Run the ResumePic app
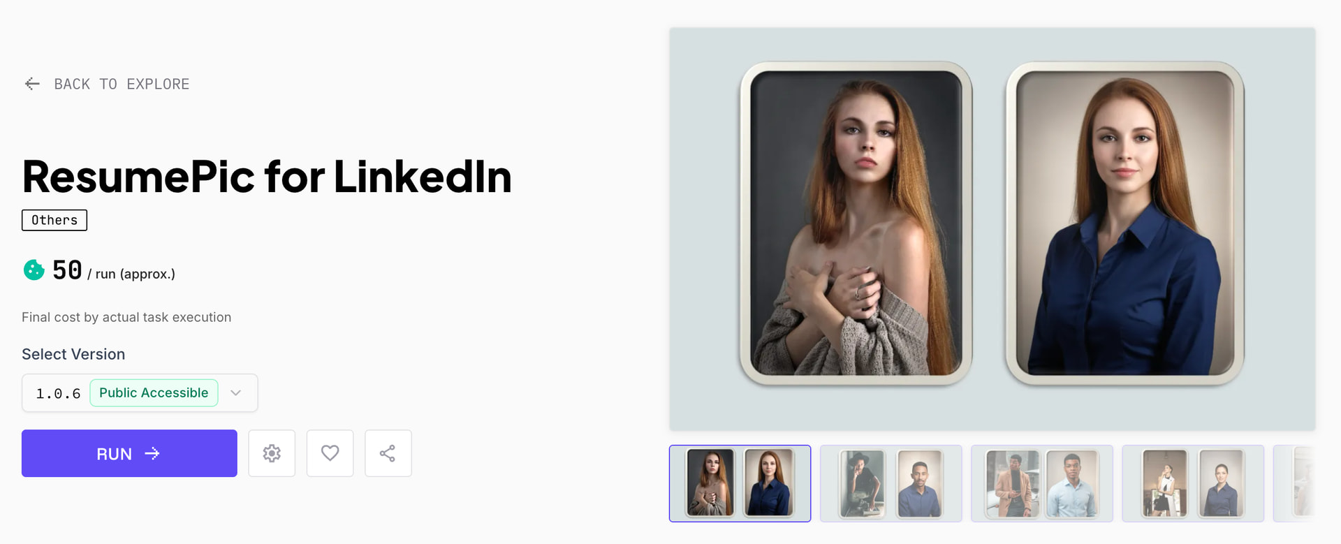Screen dimensions: 1341x544 [129, 453]
